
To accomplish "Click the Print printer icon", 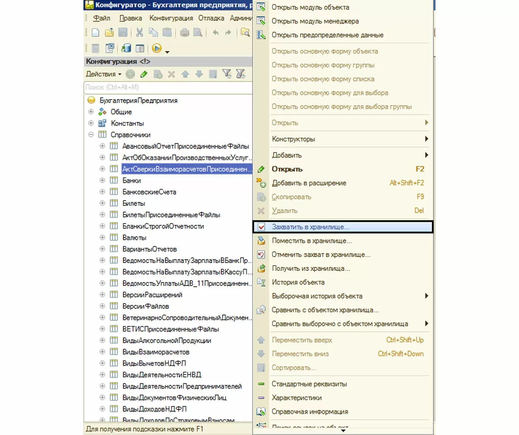I will click(185, 32).
